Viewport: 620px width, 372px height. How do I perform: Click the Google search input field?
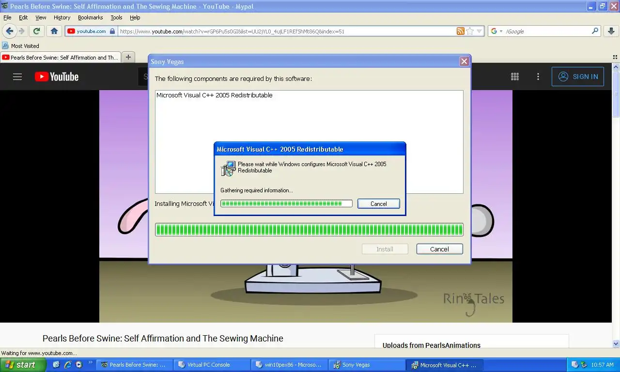point(547,31)
